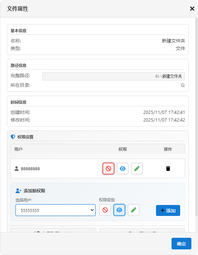Click the name value 新建文件夹
The image size is (198, 255).
[173, 41]
